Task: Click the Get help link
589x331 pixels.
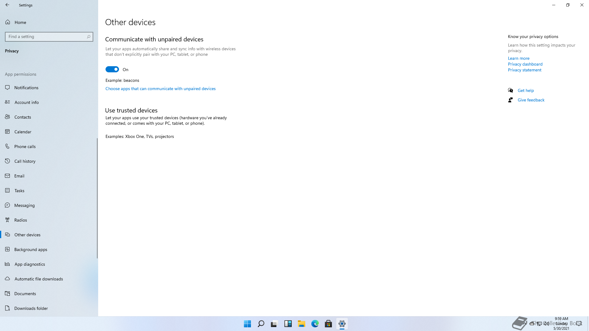Action: coord(525,90)
